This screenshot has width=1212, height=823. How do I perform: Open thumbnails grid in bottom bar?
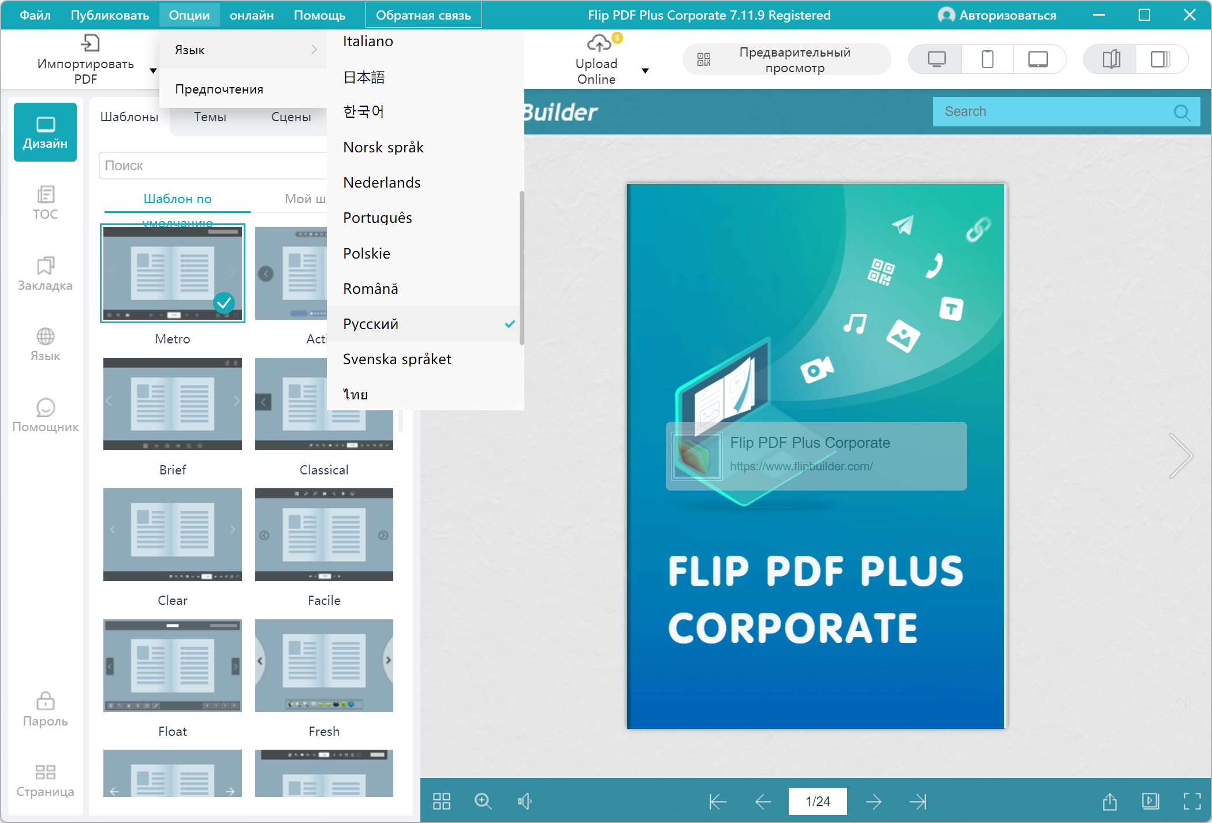442,801
